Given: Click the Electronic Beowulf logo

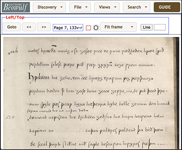Looking at the screenshot, I should click(x=16, y=7).
